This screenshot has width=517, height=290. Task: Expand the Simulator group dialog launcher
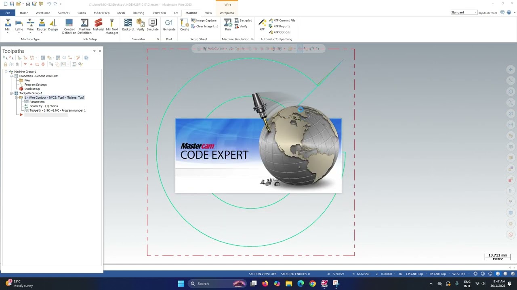click(158, 39)
